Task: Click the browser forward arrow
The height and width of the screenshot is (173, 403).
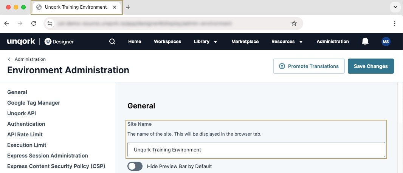Action: coord(20,24)
